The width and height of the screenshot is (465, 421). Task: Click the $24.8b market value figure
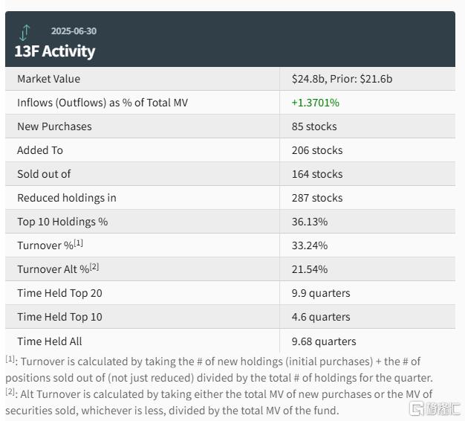tap(308, 79)
